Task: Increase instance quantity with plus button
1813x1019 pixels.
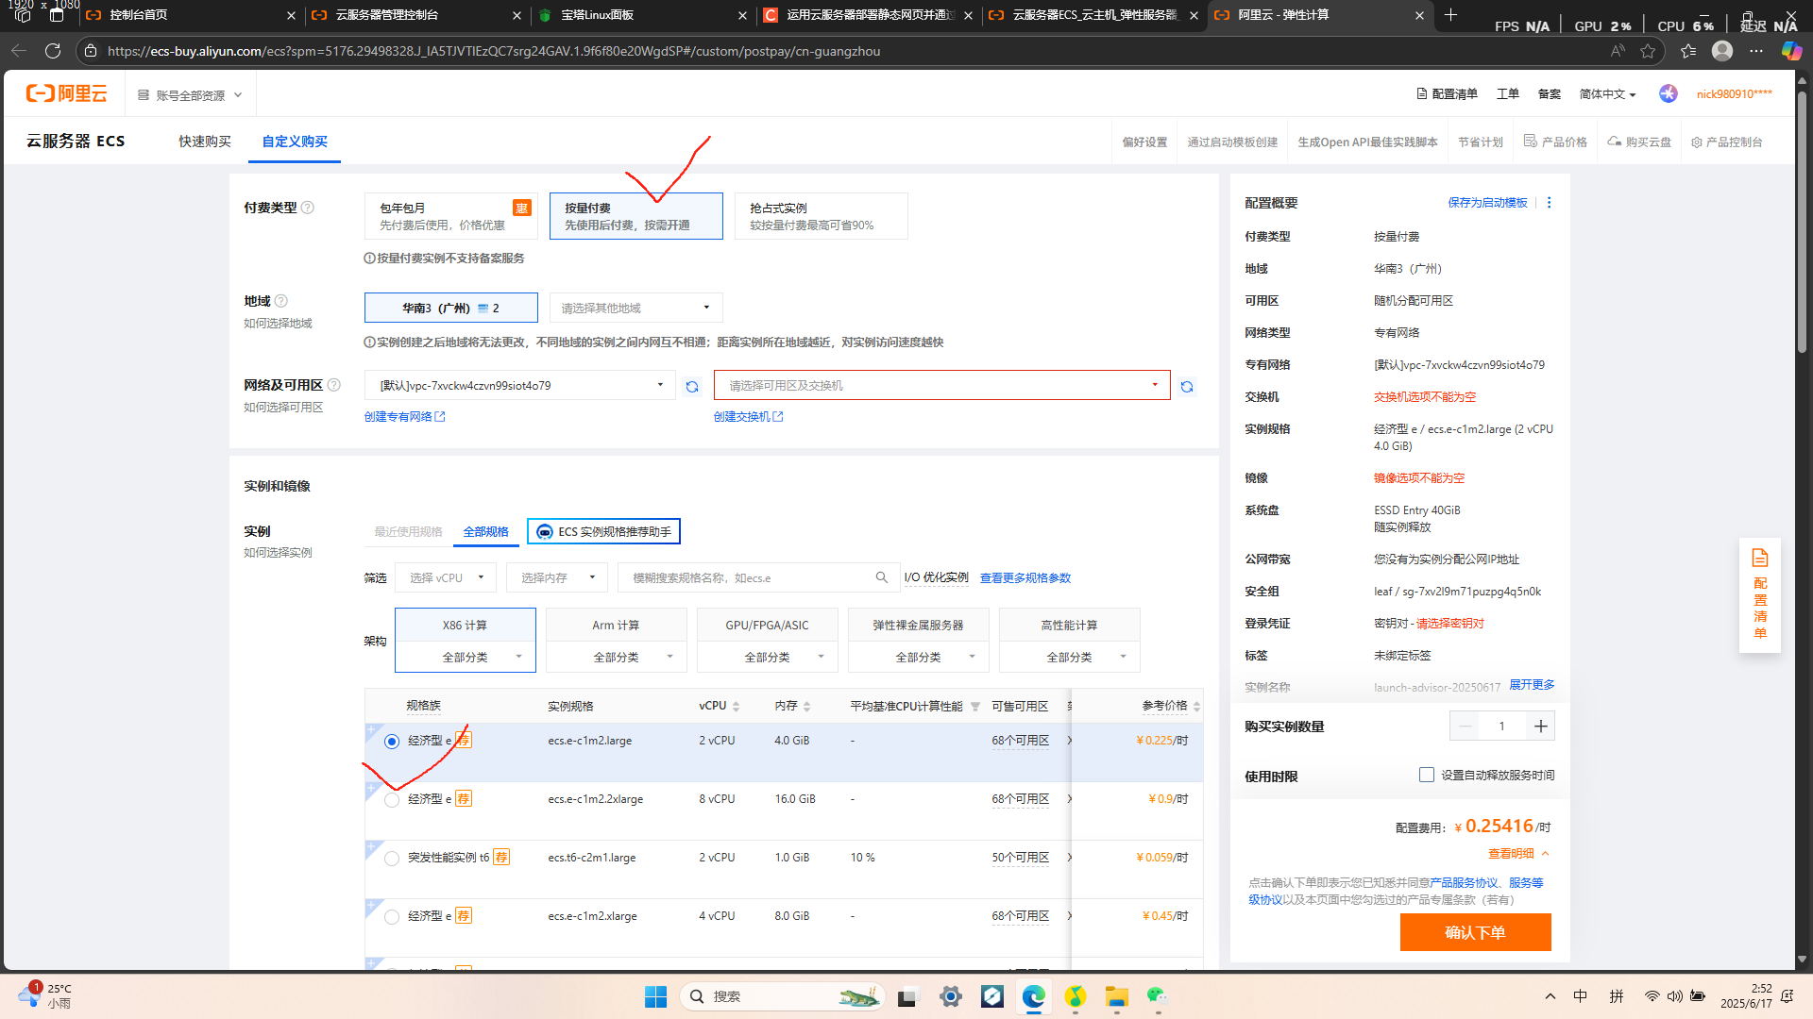Action: click(1540, 726)
